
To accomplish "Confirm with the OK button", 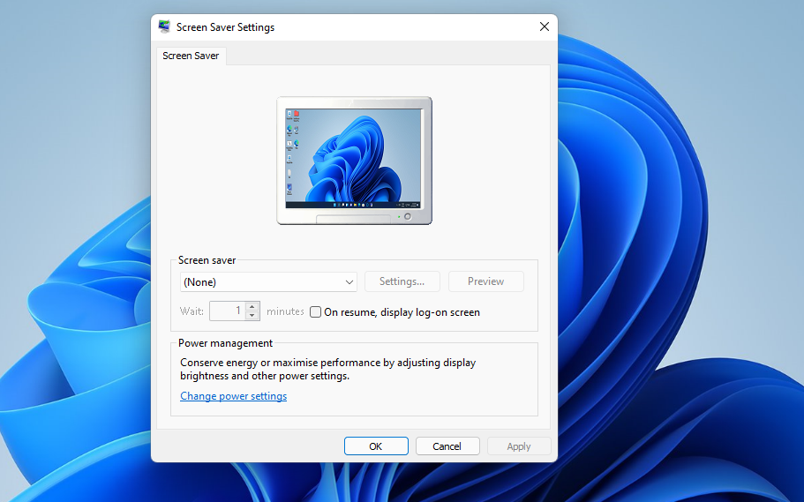I will pyautogui.click(x=376, y=446).
